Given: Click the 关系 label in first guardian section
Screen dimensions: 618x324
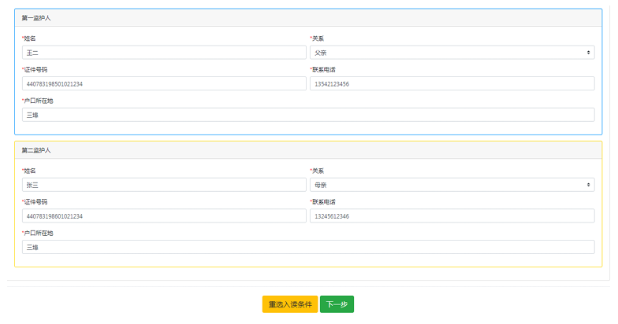Looking at the screenshot, I should 318,39.
